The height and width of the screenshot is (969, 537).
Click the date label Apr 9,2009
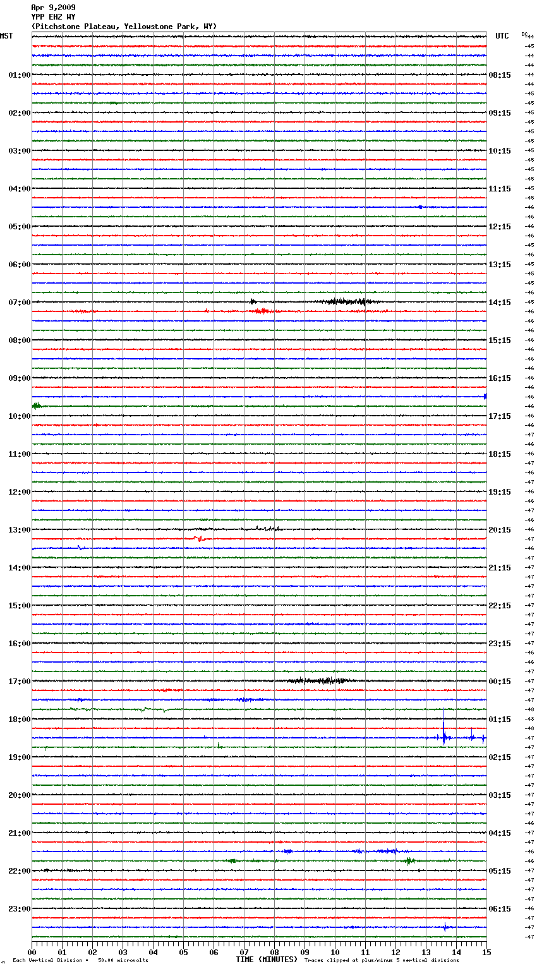(53, 8)
